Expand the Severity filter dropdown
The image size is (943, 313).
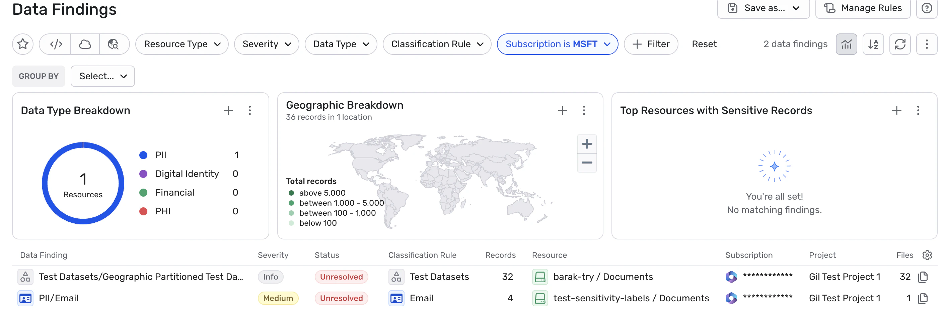pos(267,44)
